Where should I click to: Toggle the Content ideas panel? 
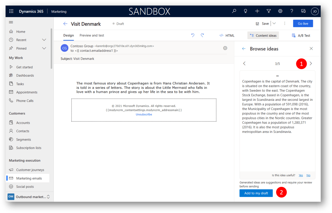coord(263,36)
